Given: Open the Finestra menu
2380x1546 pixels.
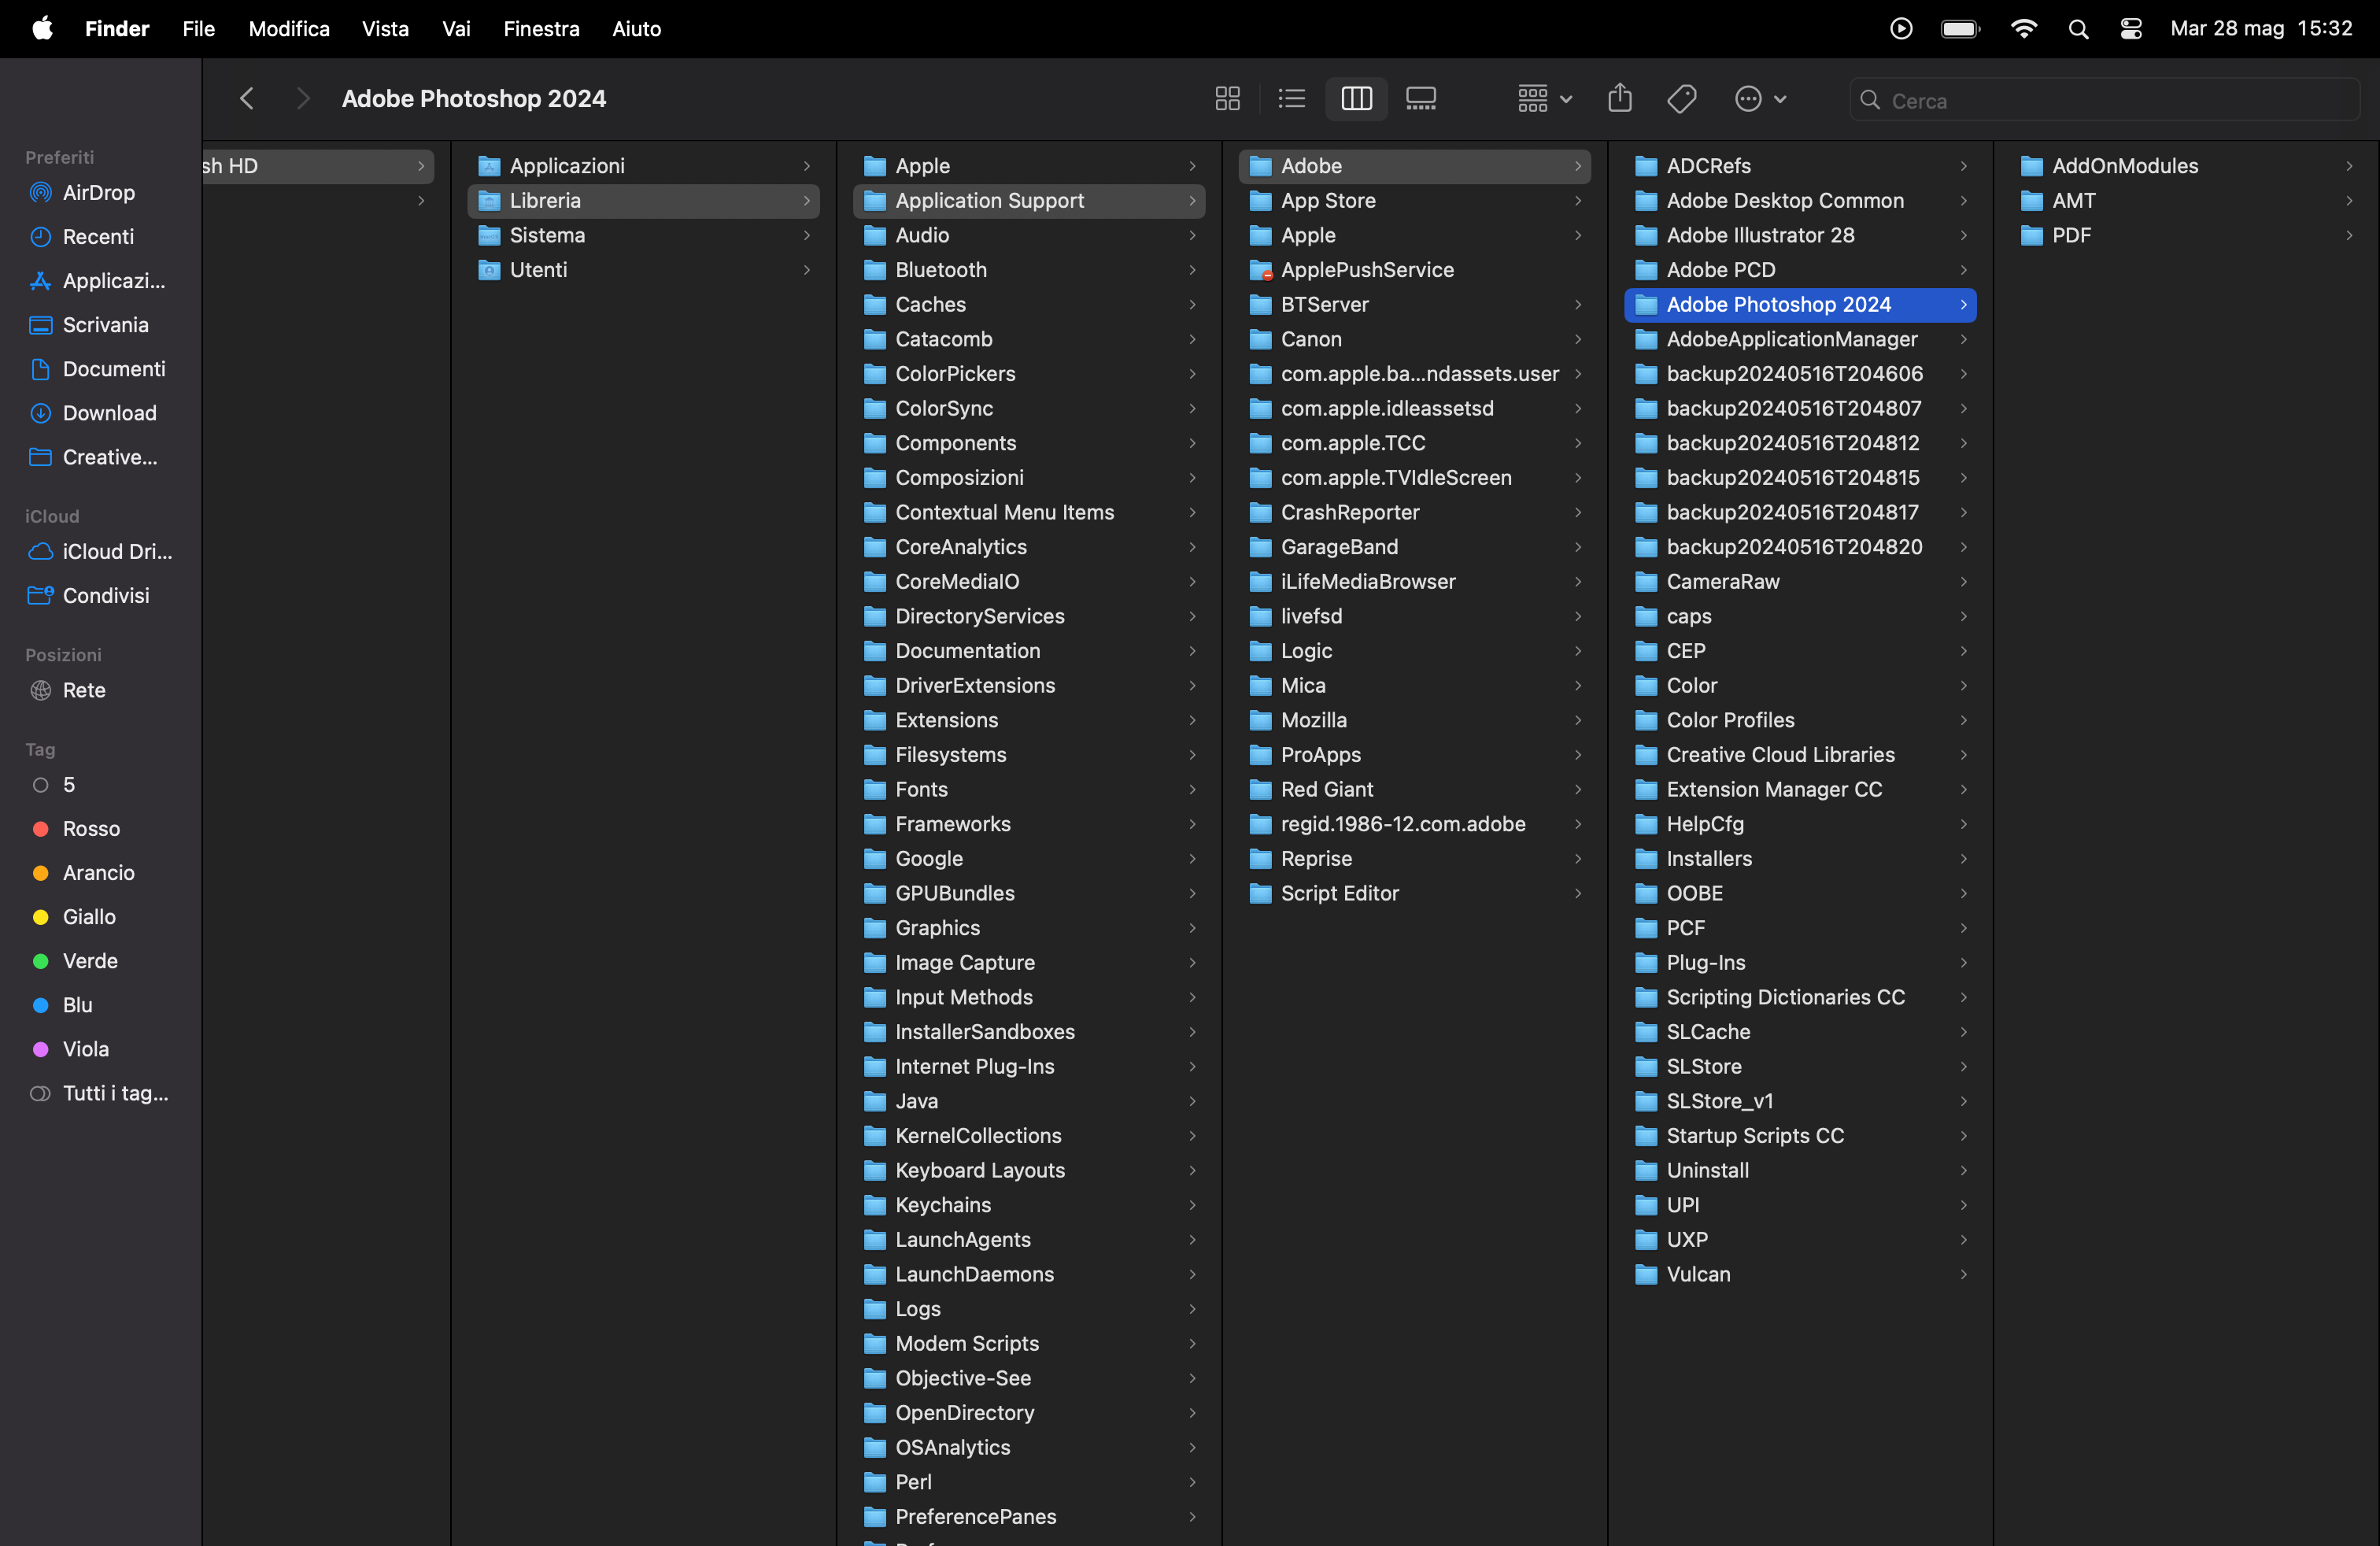Looking at the screenshot, I should point(541,29).
